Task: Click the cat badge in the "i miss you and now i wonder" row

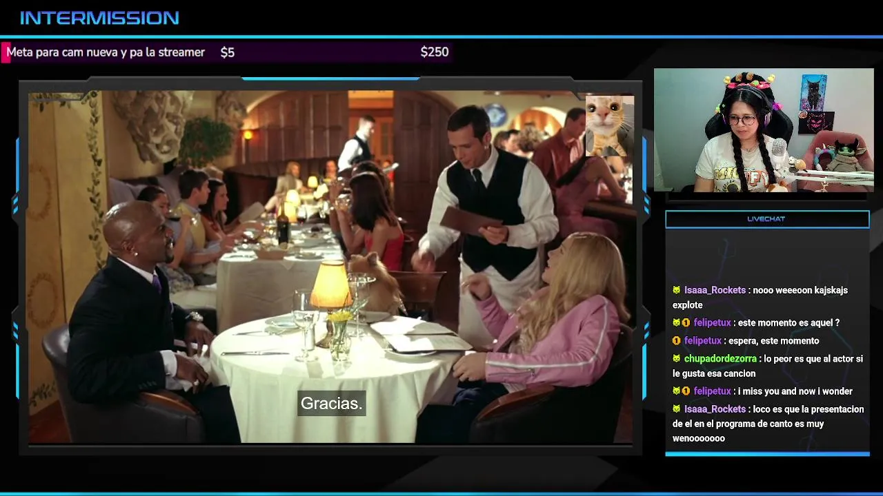Action: [677, 391]
